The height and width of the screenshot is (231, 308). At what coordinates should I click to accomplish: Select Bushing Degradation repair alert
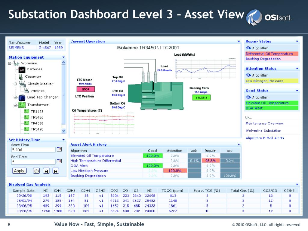click(272, 59)
